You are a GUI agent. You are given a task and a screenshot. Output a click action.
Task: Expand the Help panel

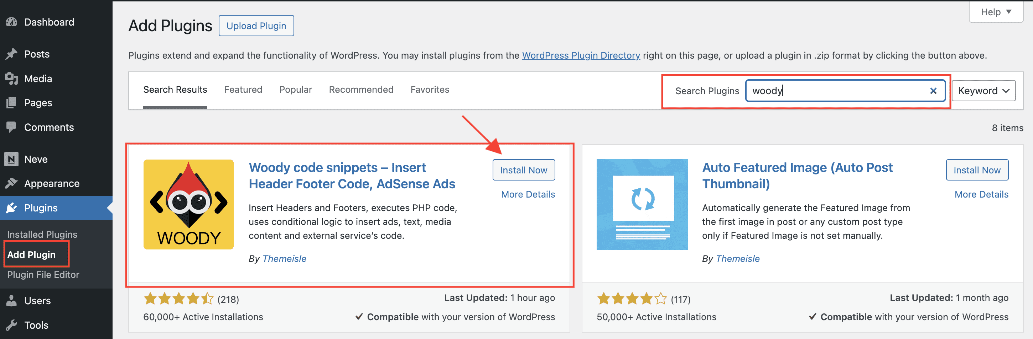[x=996, y=12]
